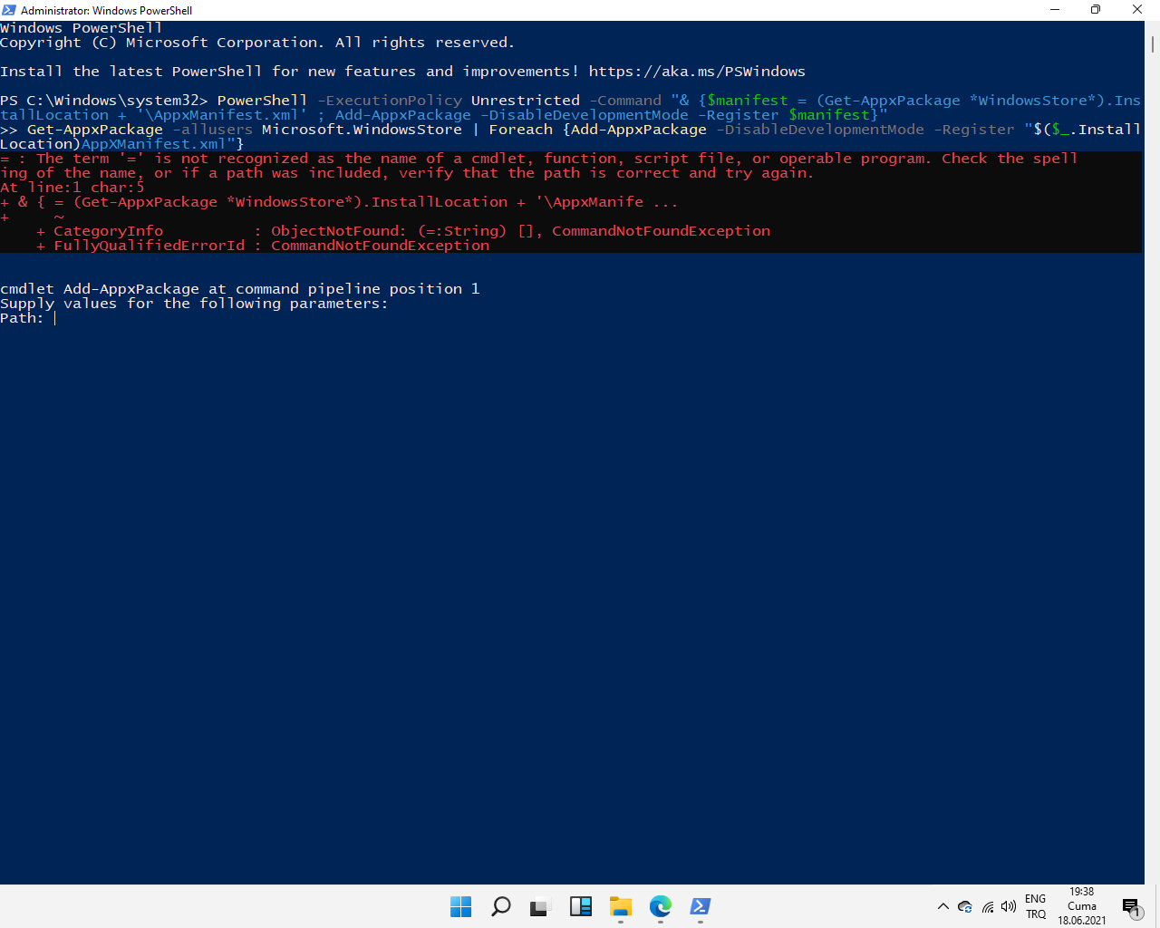The width and height of the screenshot is (1160, 928).
Task: Switch to PowerShell via its taskbar icon
Action: click(x=701, y=906)
